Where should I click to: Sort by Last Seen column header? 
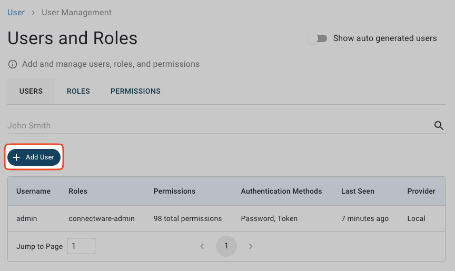pos(358,191)
